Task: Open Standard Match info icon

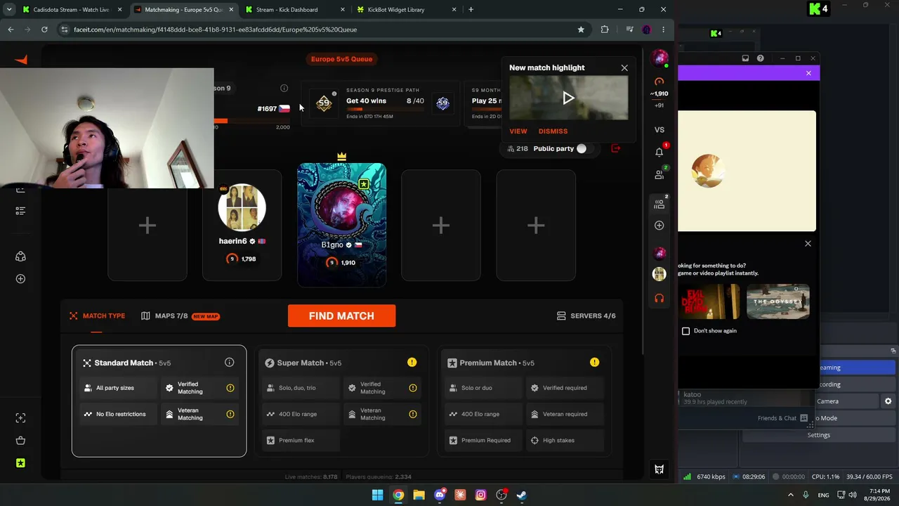Action: (x=229, y=363)
